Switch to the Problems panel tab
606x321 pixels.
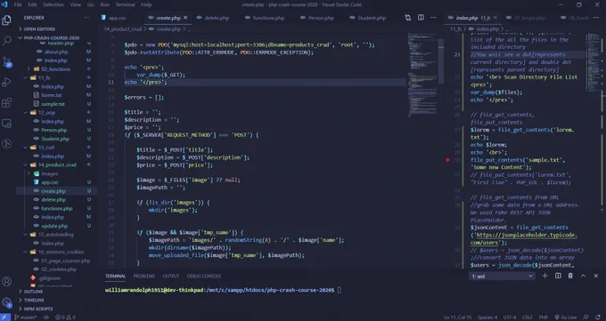(x=143, y=276)
